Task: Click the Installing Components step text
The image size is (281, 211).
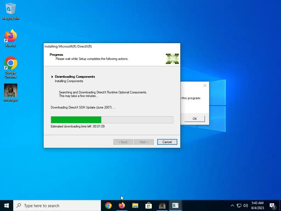Action: (x=69, y=81)
